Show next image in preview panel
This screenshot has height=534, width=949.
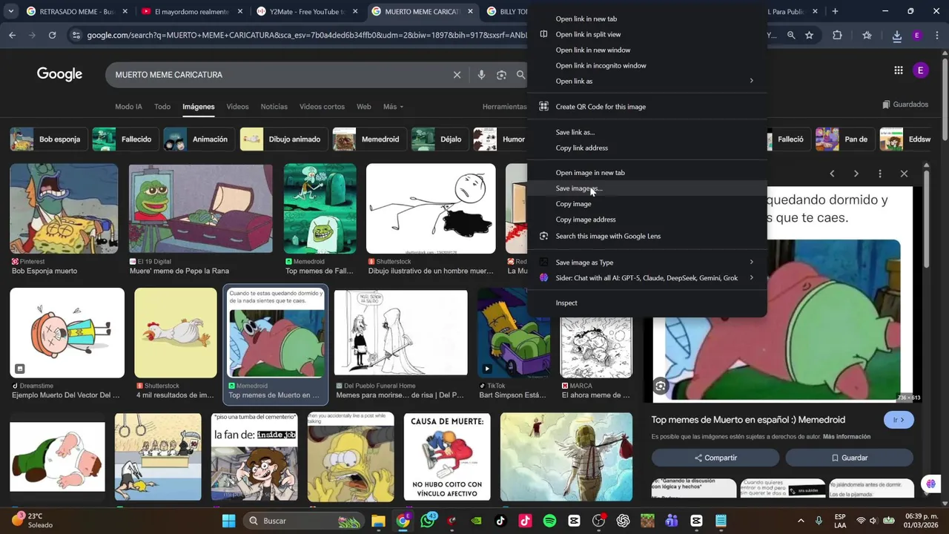pos(856,174)
